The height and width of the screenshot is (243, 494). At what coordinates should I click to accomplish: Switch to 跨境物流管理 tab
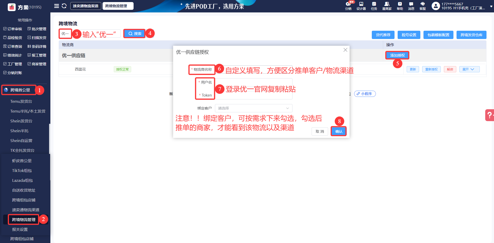click(x=118, y=6)
